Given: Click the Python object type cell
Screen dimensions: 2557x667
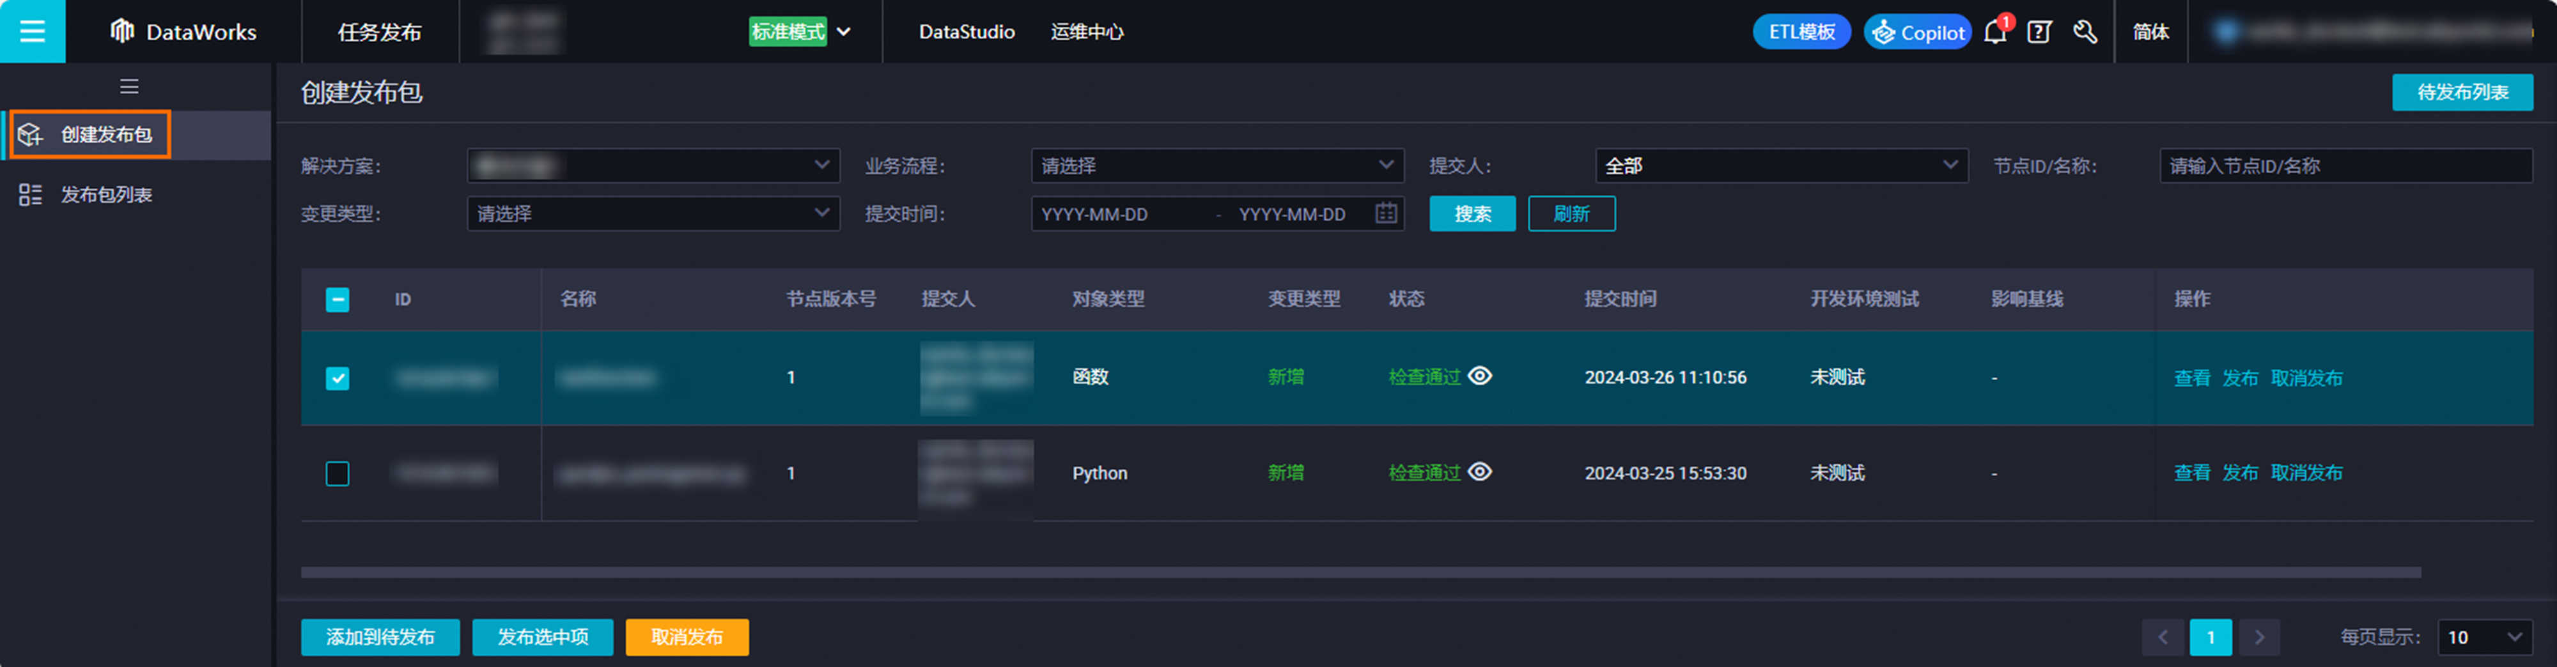Looking at the screenshot, I should click(x=1100, y=473).
